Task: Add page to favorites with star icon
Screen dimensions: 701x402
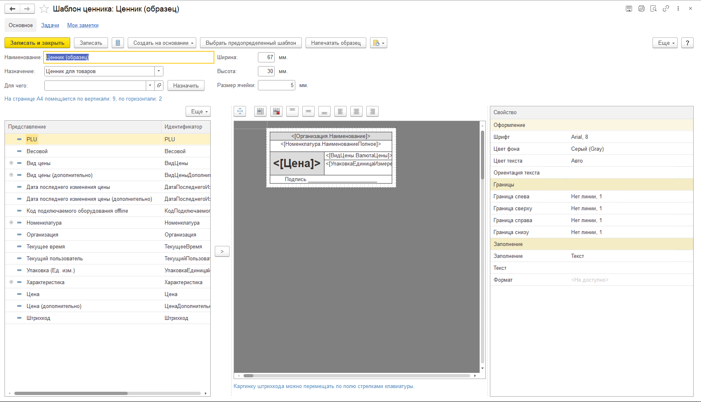Action: tap(44, 9)
